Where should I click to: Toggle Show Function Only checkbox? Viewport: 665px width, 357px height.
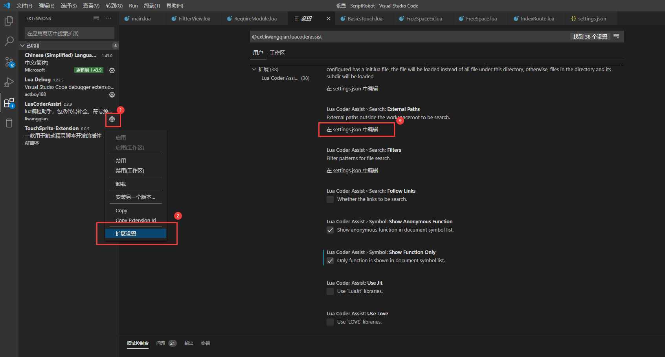point(330,261)
